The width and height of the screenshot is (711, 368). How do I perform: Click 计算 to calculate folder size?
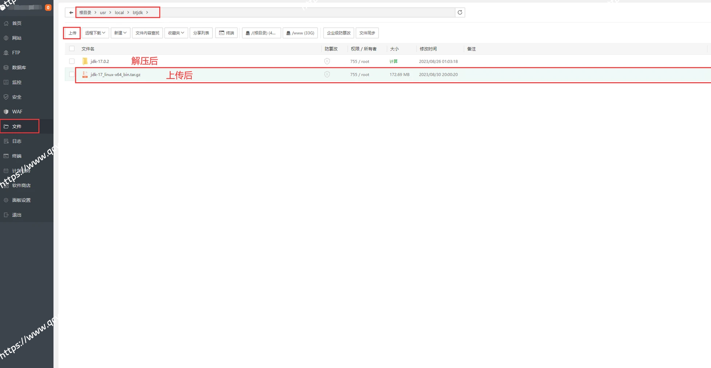tap(393, 62)
